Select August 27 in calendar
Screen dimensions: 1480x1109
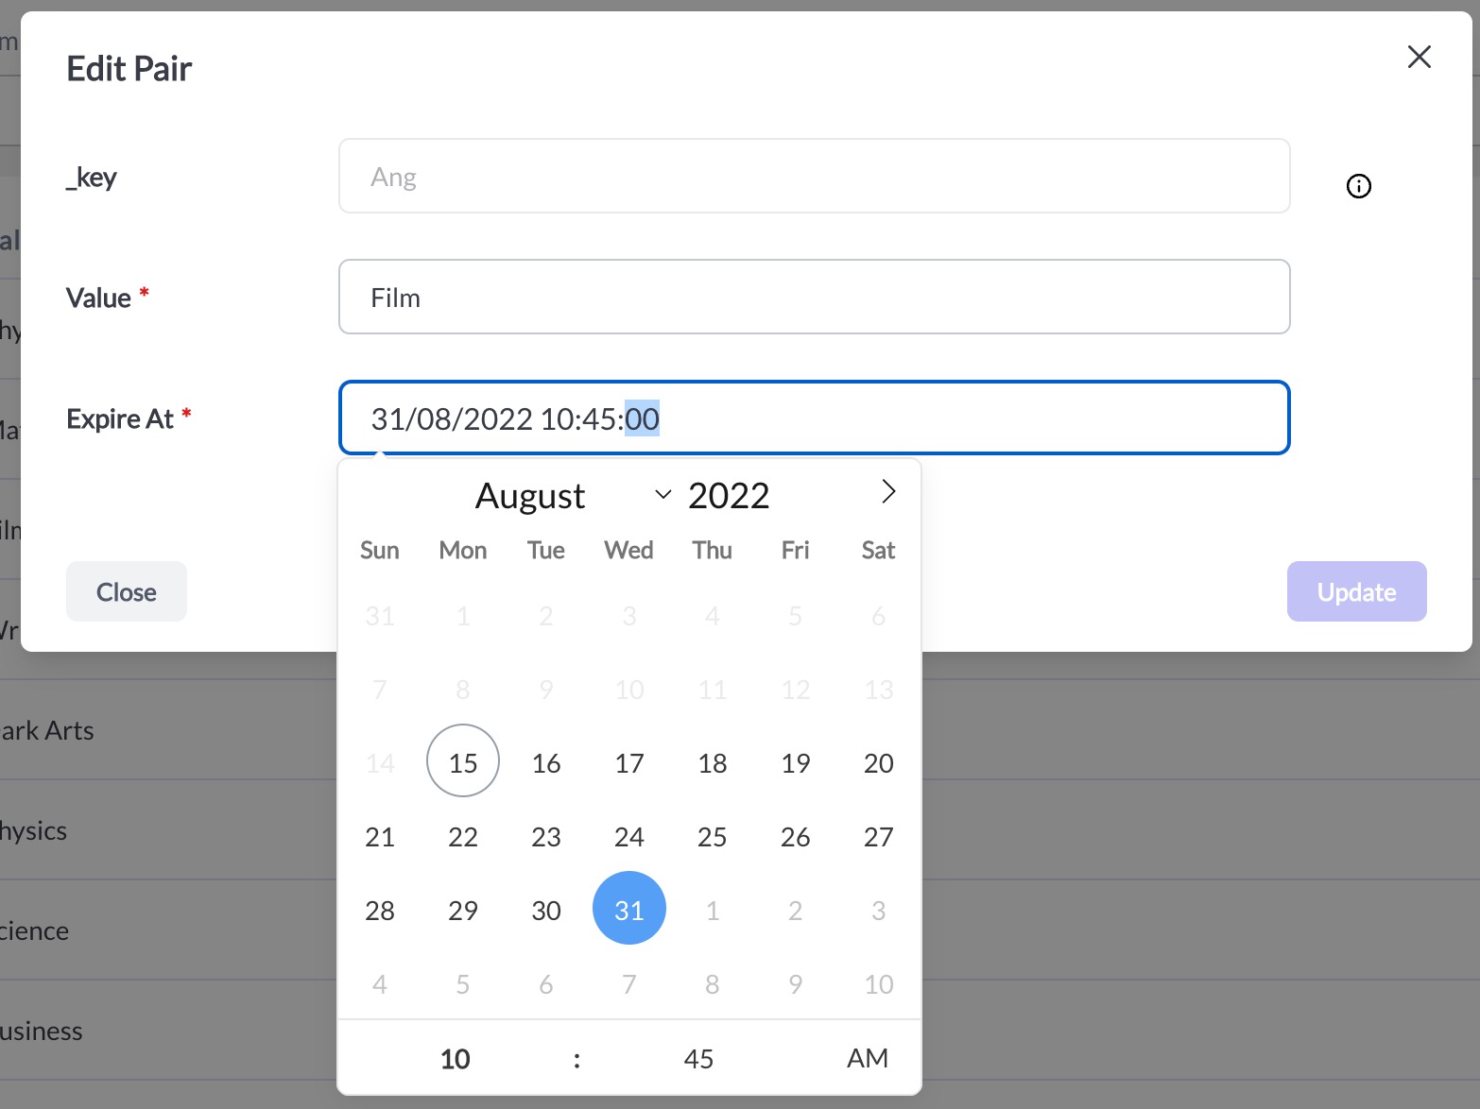(x=879, y=835)
